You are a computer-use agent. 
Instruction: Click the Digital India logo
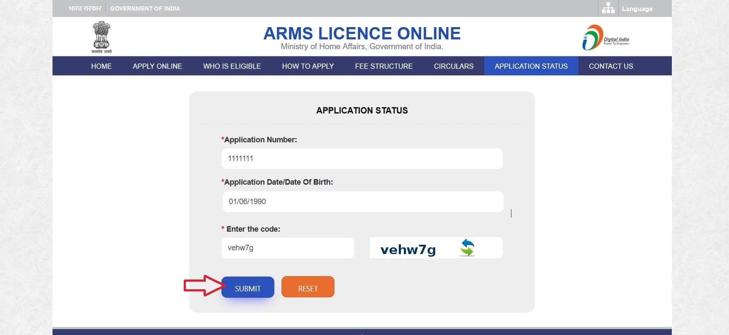tap(605, 38)
